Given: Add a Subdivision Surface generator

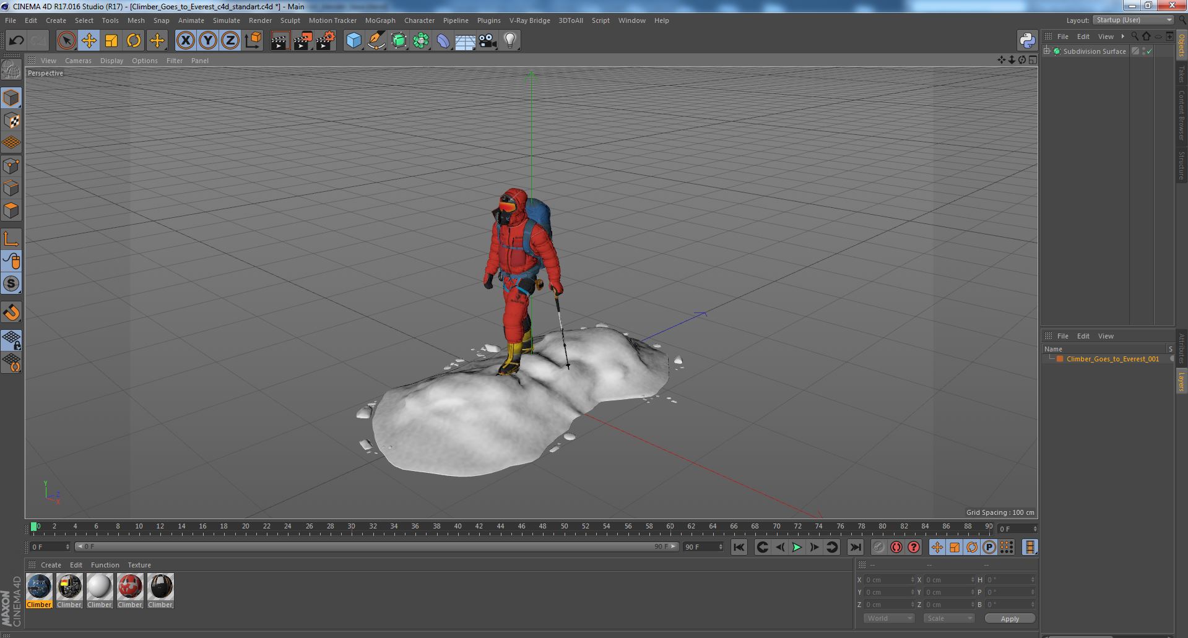Looking at the screenshot, I should (399, 41).
